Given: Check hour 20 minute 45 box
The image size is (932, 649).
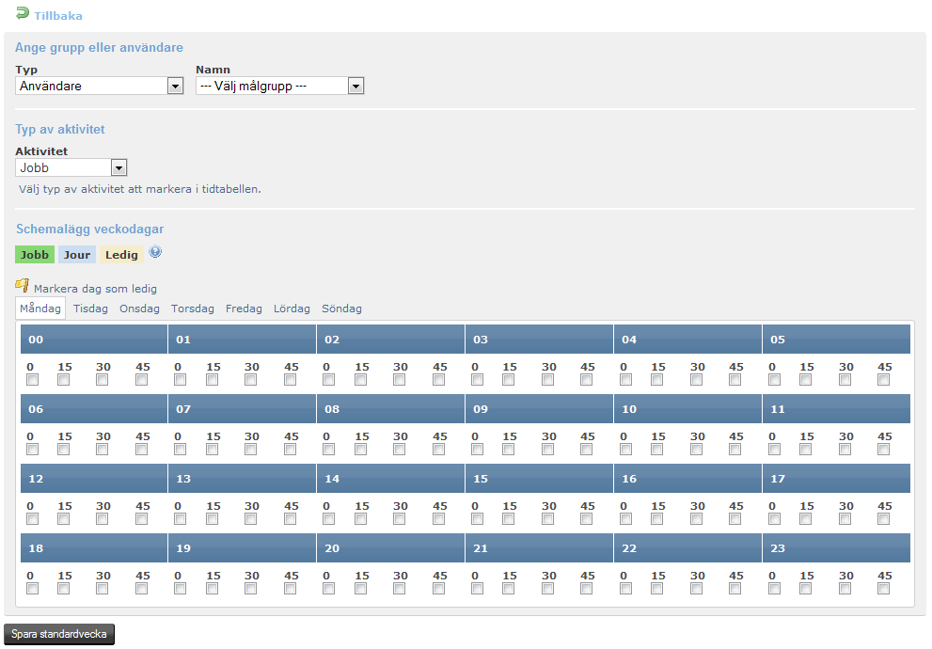Looking at the screenshot, I should (438, 589).
